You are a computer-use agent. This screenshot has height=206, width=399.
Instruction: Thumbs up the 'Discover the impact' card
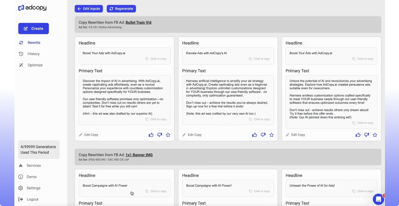(151, 135)
